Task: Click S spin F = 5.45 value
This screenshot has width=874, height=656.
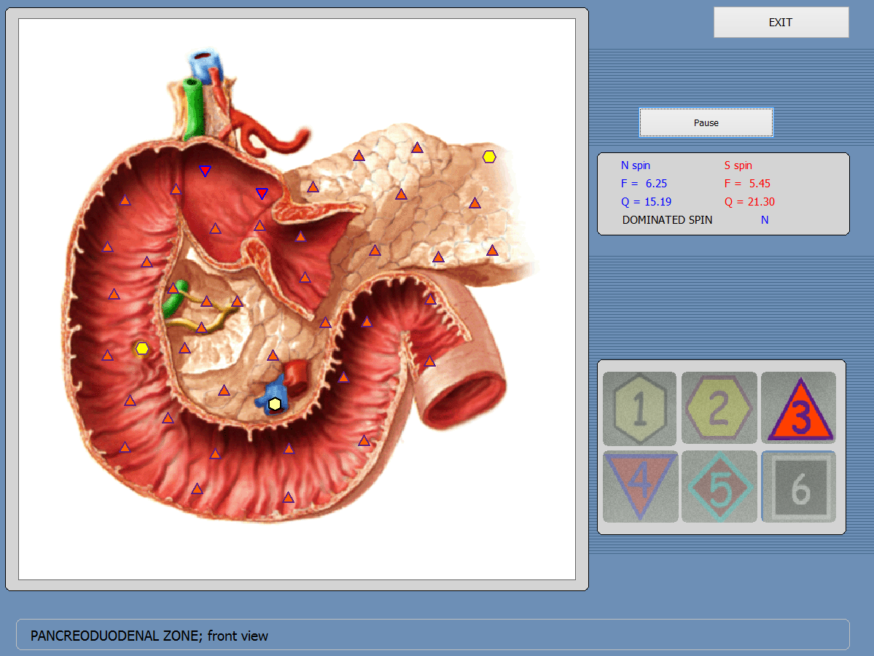Action: pos(747,184)
